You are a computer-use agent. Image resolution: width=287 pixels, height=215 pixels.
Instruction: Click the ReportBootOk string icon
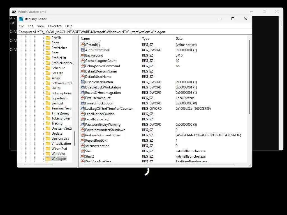tap(82, 141)
